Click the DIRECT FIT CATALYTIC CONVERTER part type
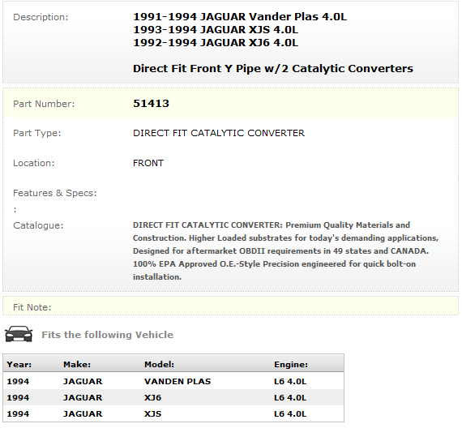 pos(219,133)
